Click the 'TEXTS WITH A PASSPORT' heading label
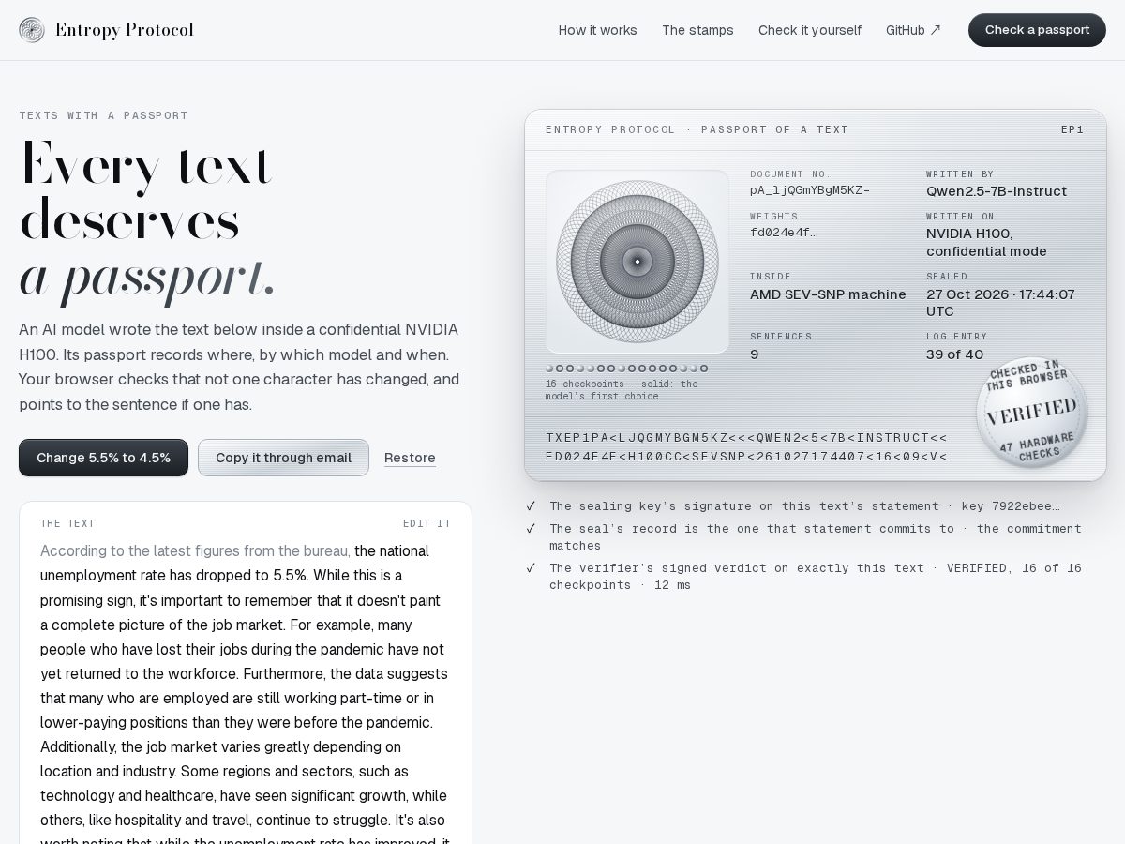Screen dimensions: 1125x844 click(103, 115)
